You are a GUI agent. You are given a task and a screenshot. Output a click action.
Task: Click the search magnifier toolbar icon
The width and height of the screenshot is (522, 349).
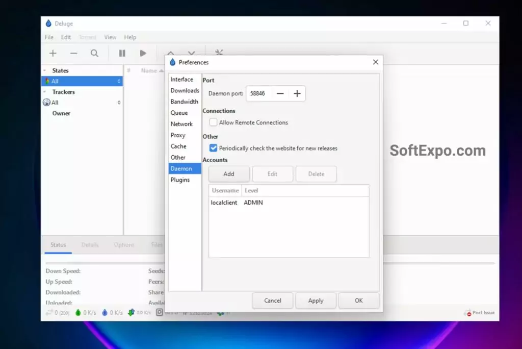tap(95, 53)
